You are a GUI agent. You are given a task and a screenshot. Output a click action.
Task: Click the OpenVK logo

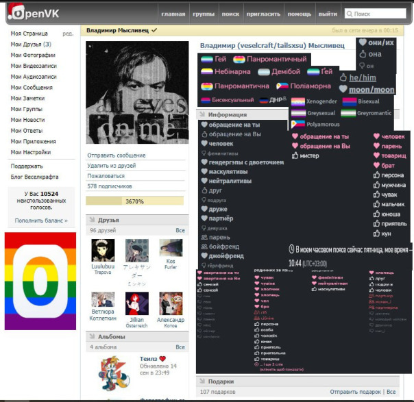pos(34,12)
